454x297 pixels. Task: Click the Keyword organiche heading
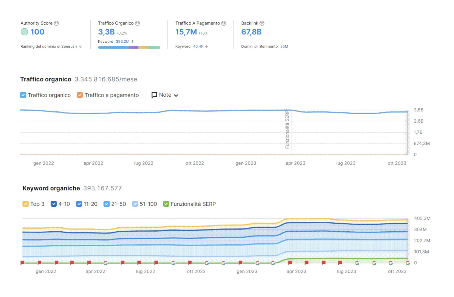point(51,188)
